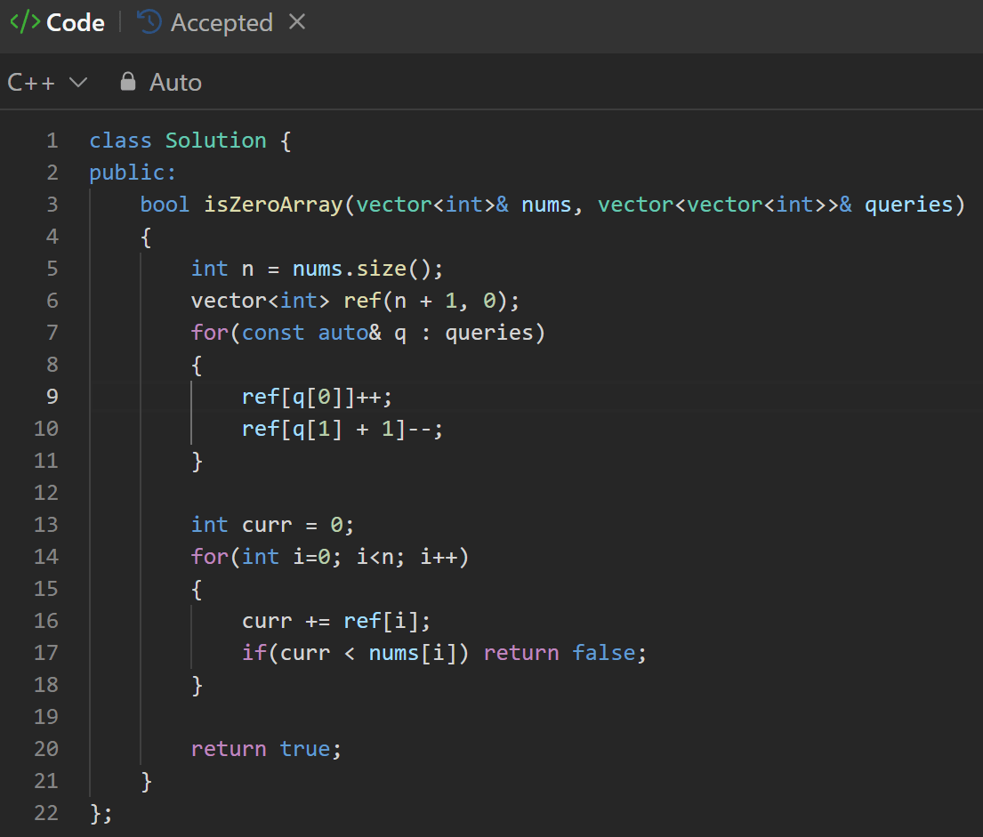Click the 'queries' parameter in signature
Screen dimensions: 983x837
coord(909,205)
